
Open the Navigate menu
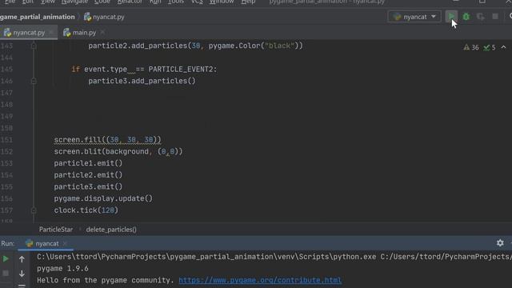pyautogui.click(x=74, y=2)
